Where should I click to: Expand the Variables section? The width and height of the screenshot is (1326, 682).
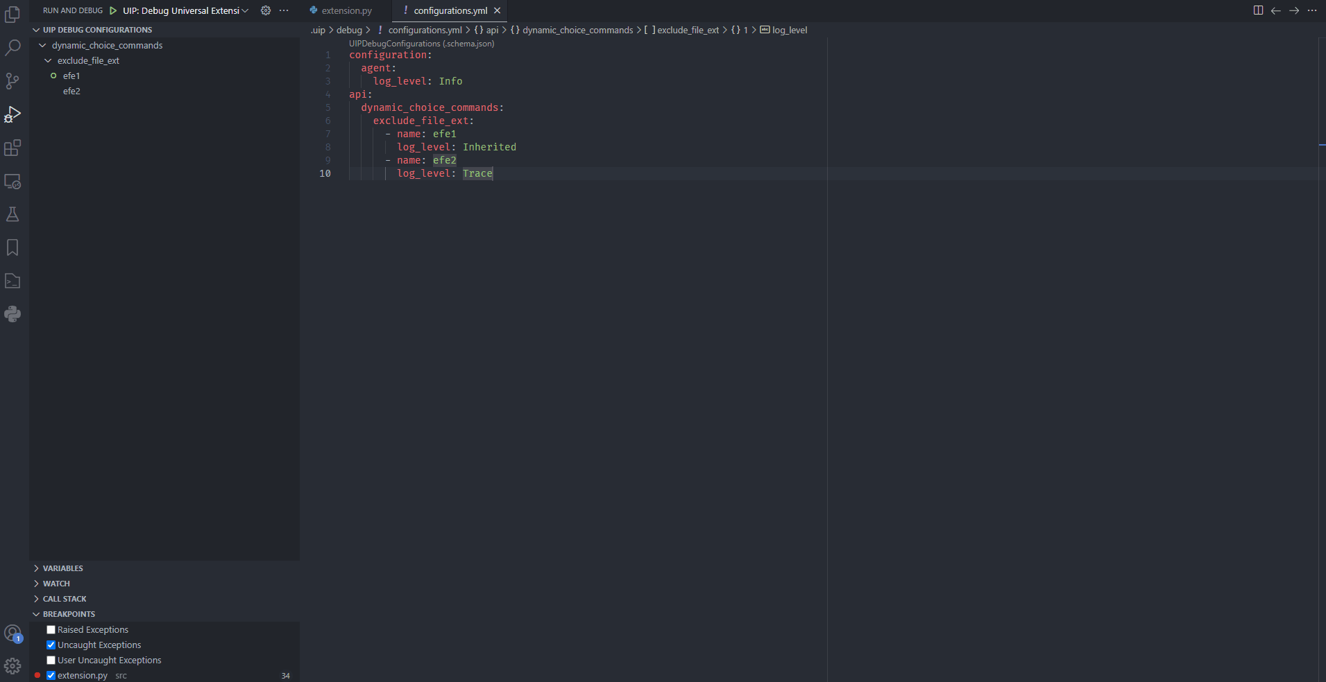tap(62, 568)
